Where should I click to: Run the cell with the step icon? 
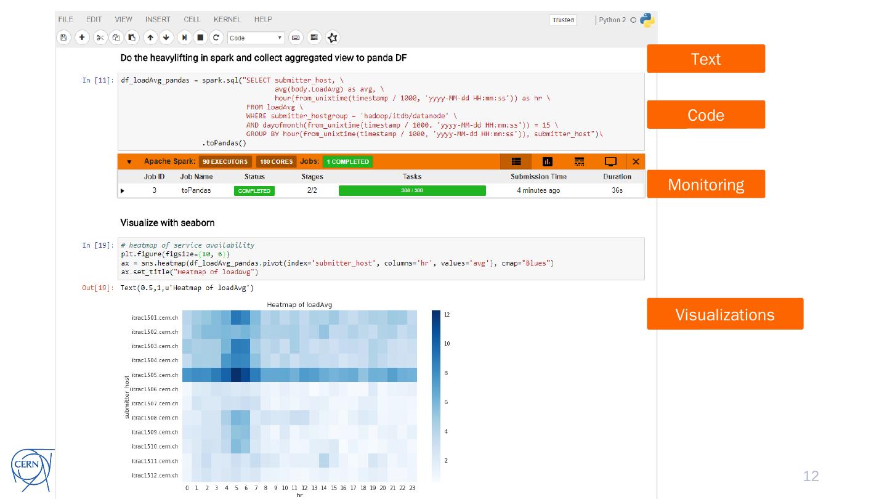185,38
